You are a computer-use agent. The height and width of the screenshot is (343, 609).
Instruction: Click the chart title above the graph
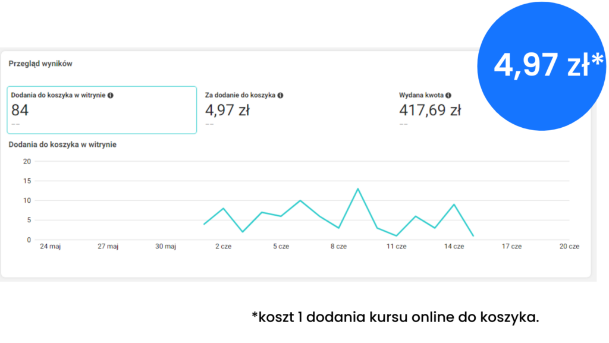(x=62, y=144)
